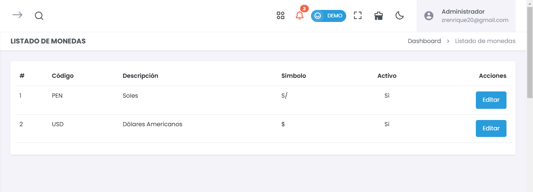Screen dimensions: 533x192
Task: Open the apps grid icon
Action: tap(280, 16)
